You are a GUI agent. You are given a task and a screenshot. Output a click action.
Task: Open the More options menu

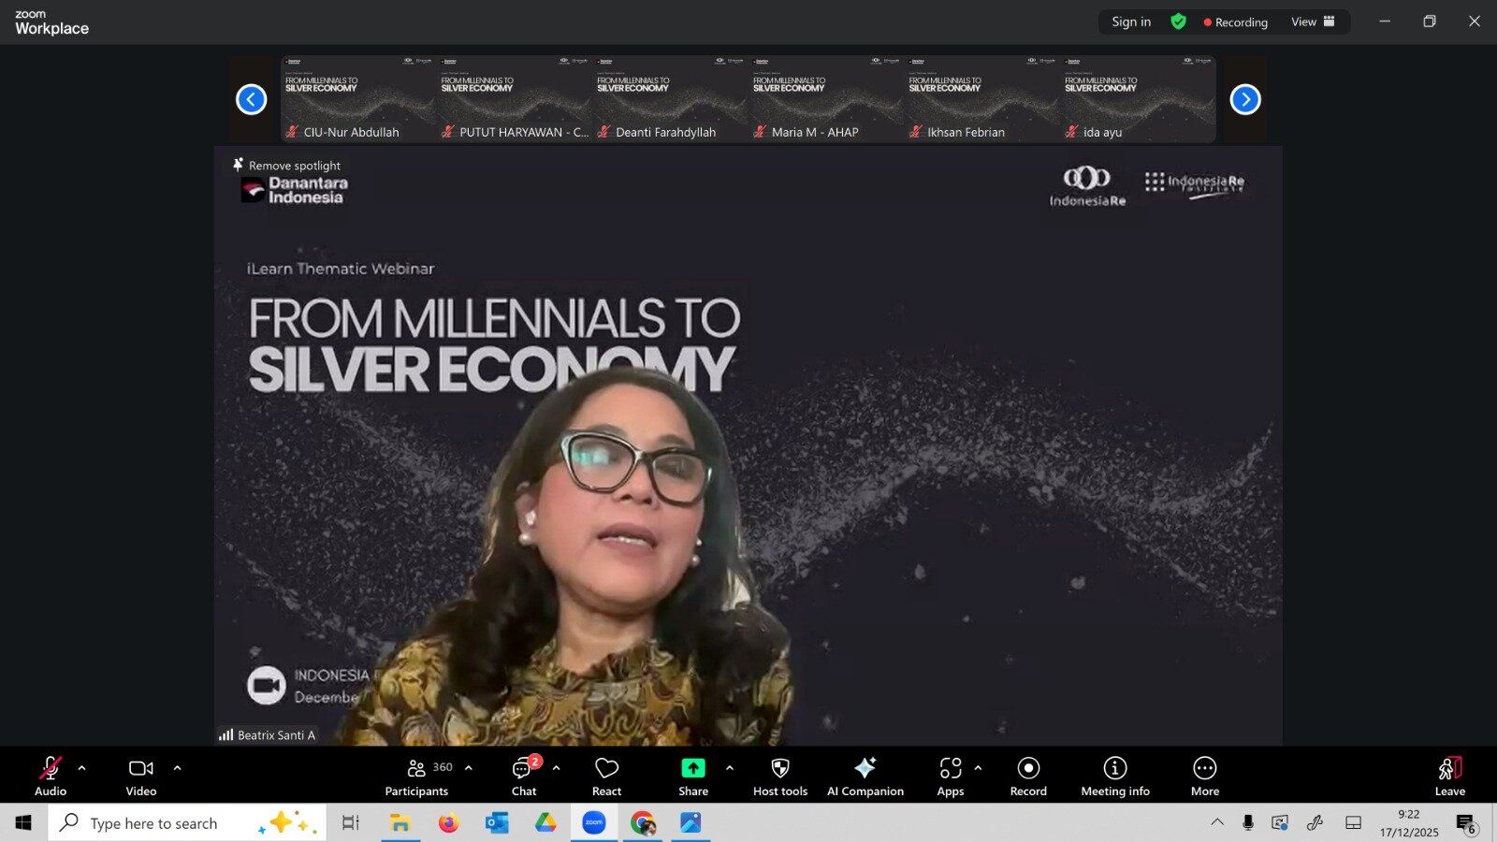coord(1204,776)
